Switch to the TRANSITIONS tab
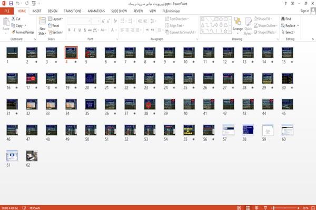 pos(73,11)
